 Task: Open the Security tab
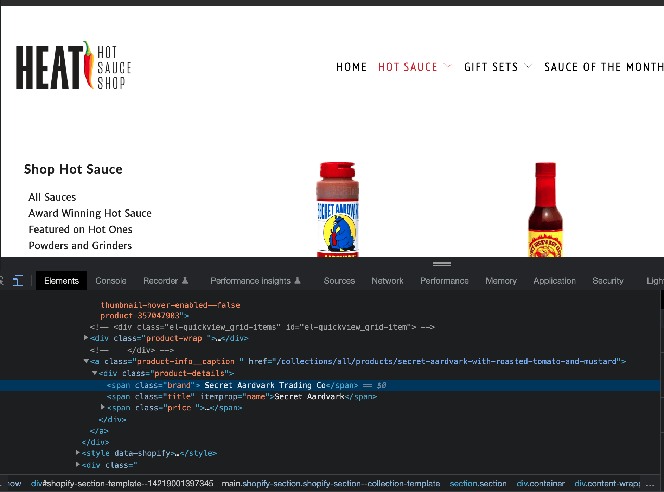pos(608,280)
